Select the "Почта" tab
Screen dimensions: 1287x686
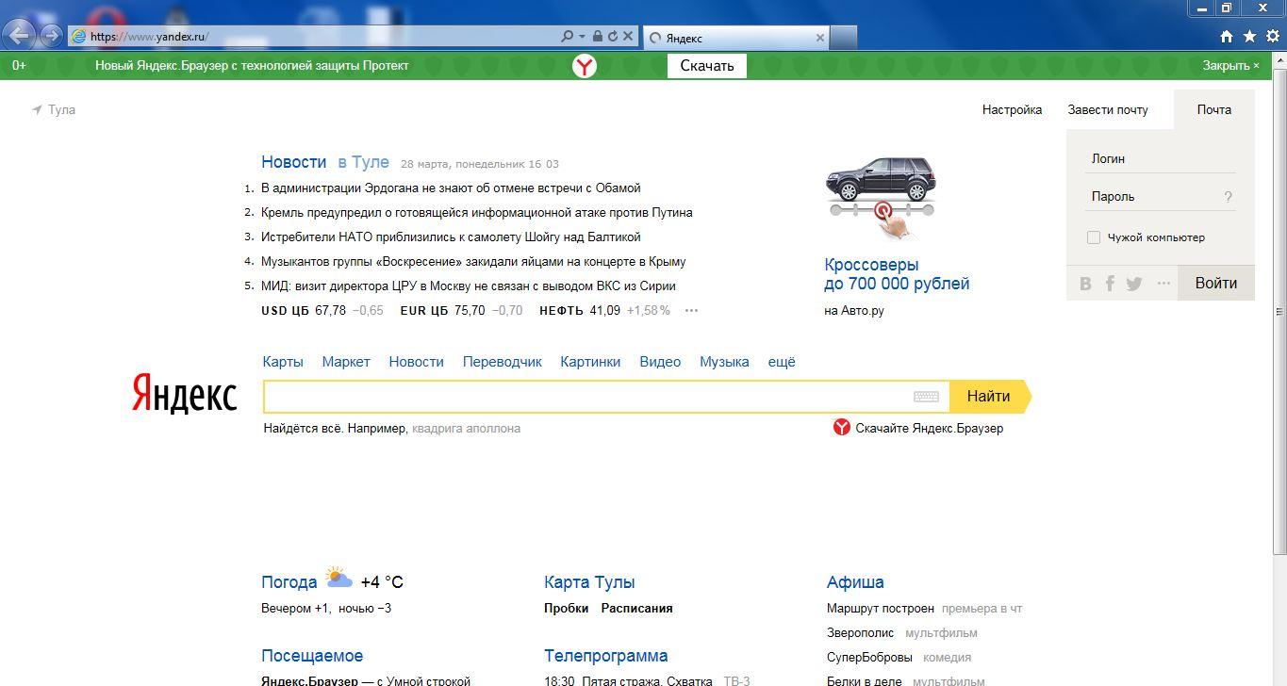[x=1213, y=109]
